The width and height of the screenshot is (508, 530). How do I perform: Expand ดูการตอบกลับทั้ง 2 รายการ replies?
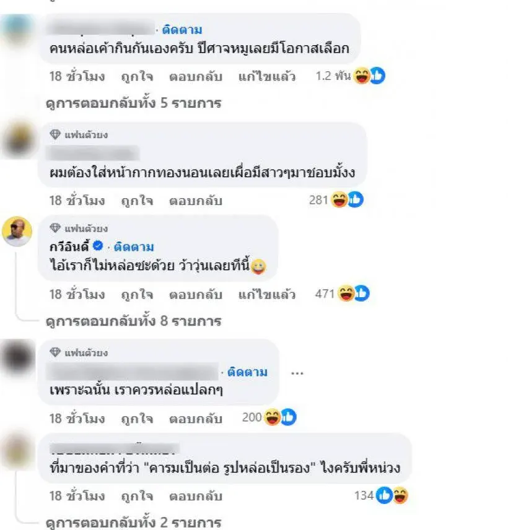(134, 522)
